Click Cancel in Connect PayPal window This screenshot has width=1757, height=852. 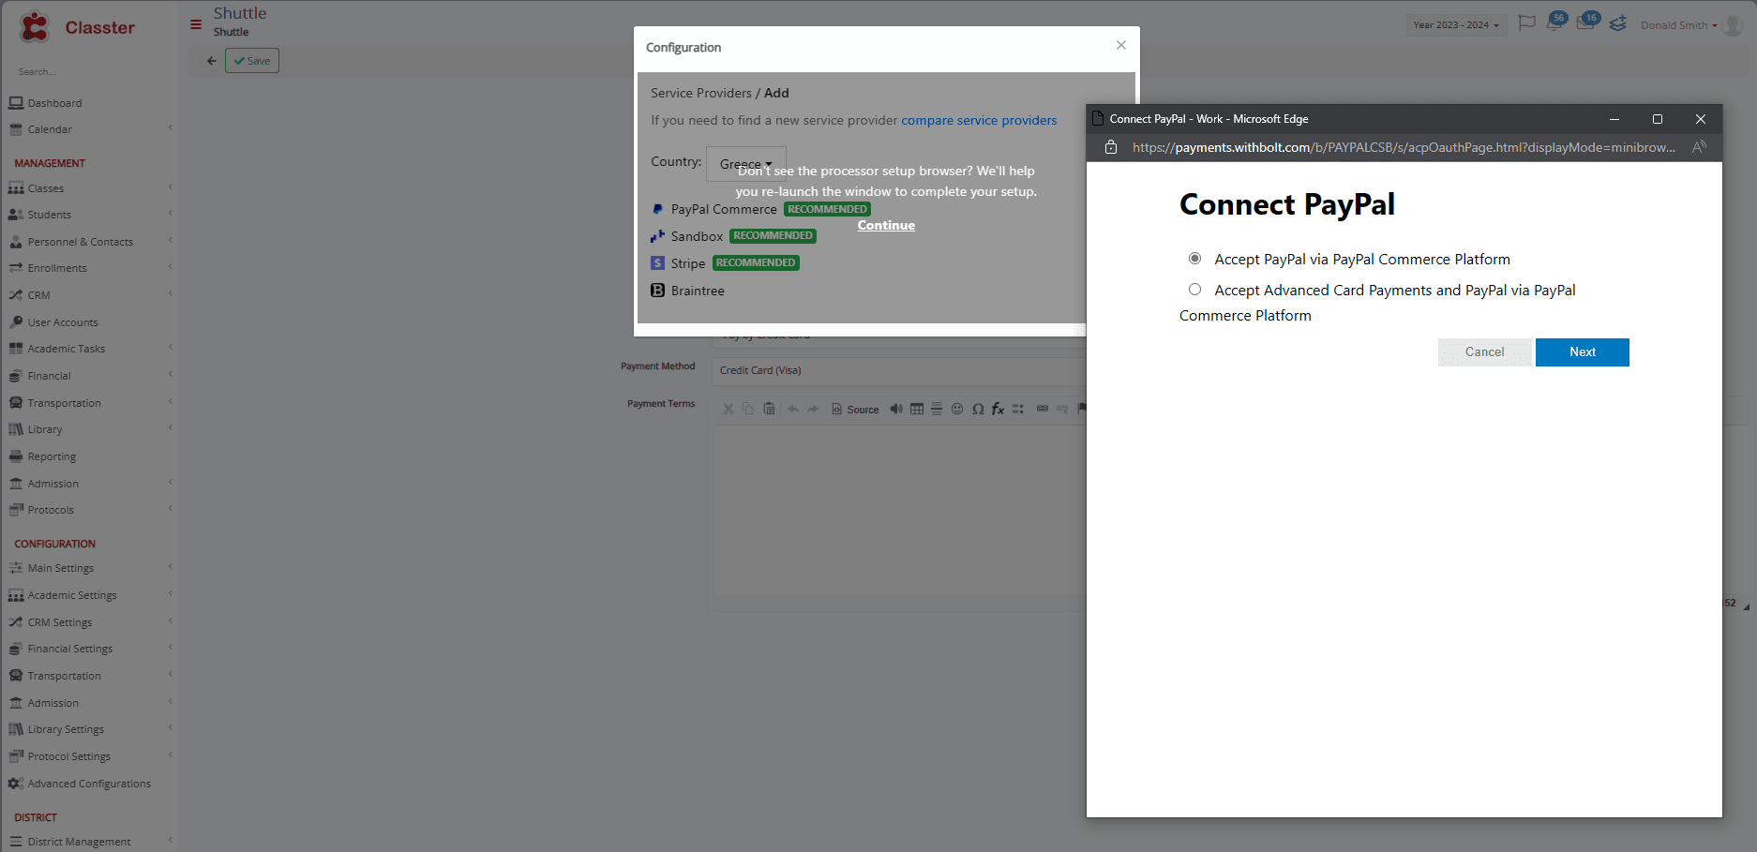pyautogui.click(x=1485, y=352)
